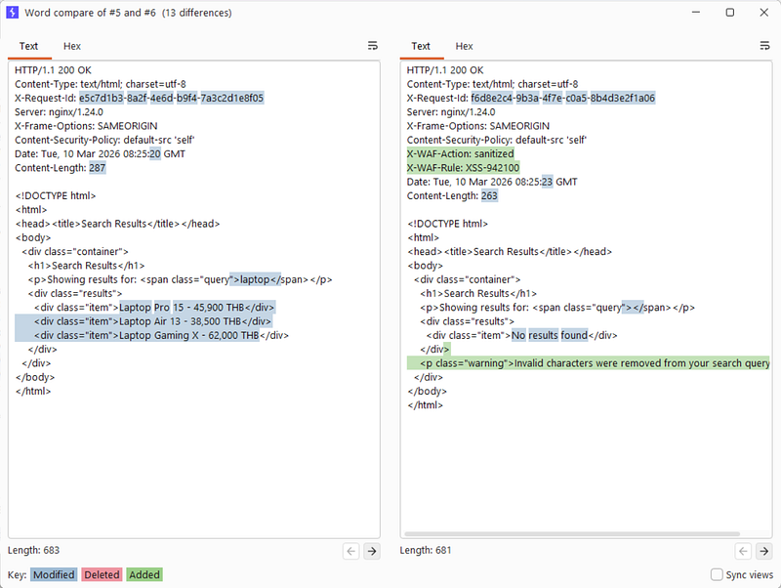Click Content-Length 287 in left pane
This screenshot has width=781, height=588.
[x=61, y=168]
